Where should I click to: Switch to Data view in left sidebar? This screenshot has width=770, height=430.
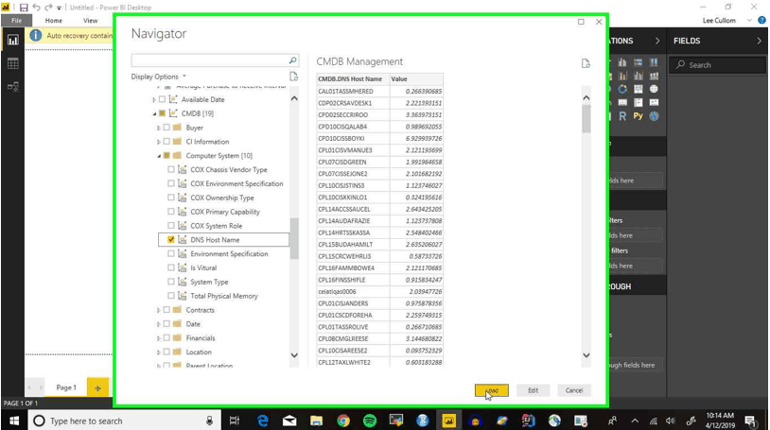pyautogui.click(x=12, y=63)
